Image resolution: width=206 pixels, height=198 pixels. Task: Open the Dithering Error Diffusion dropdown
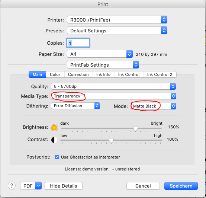[75, 106]
